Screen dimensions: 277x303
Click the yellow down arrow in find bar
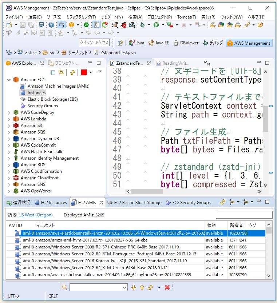pos(134,287)
